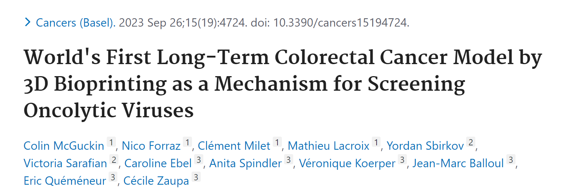Image resolution: width=574 pixels, height=196 pixels.
Task: Show affiliation 2 next to Yordan Sbirkov
Action: pyautogui.click(x=471, y=142)
